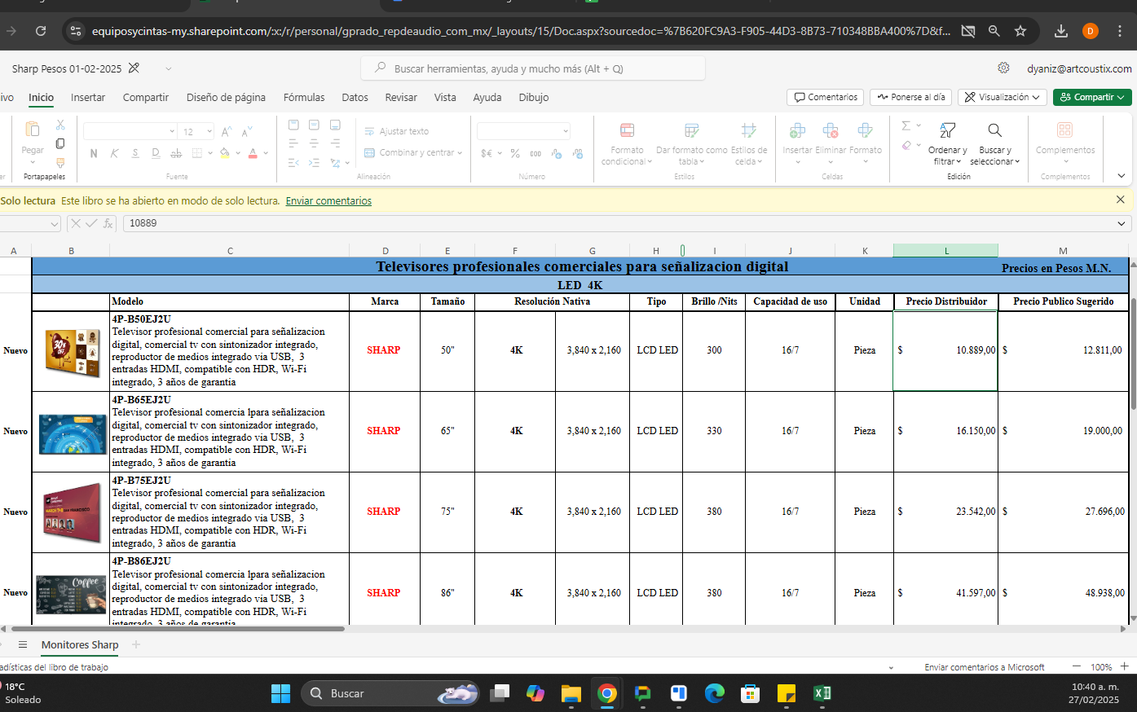Open Buscar y seleccionar

[995, 143]
